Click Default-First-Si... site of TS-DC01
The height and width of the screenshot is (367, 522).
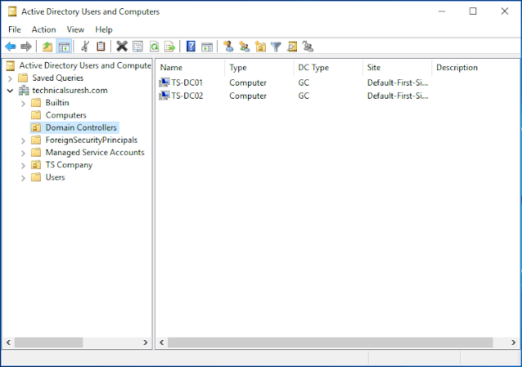point(397,82)
